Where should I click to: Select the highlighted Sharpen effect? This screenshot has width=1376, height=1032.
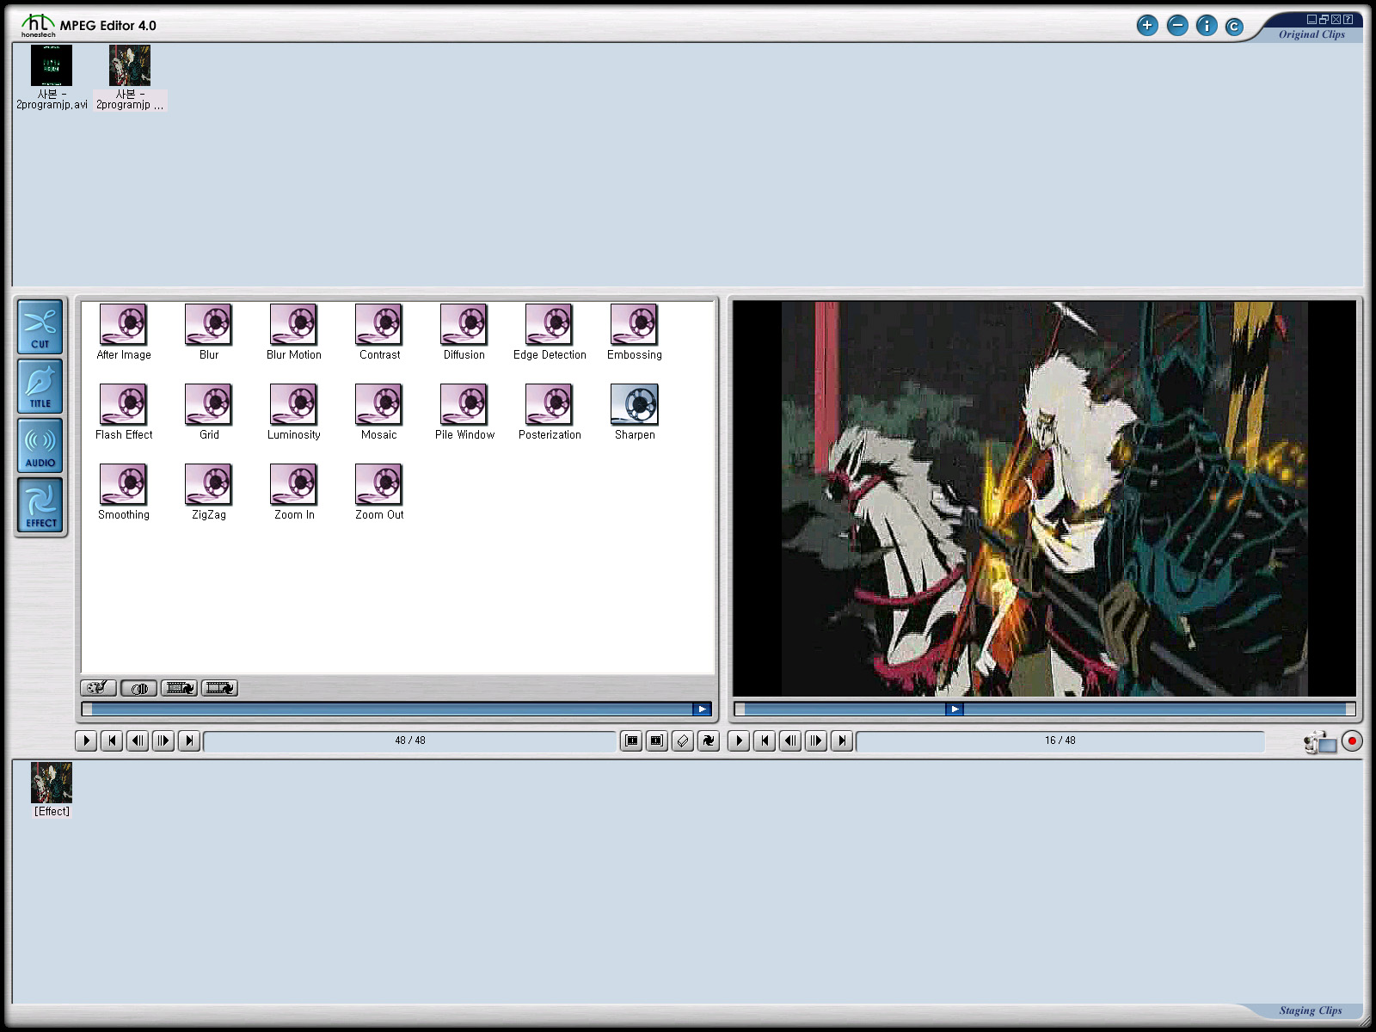[635, 412]
